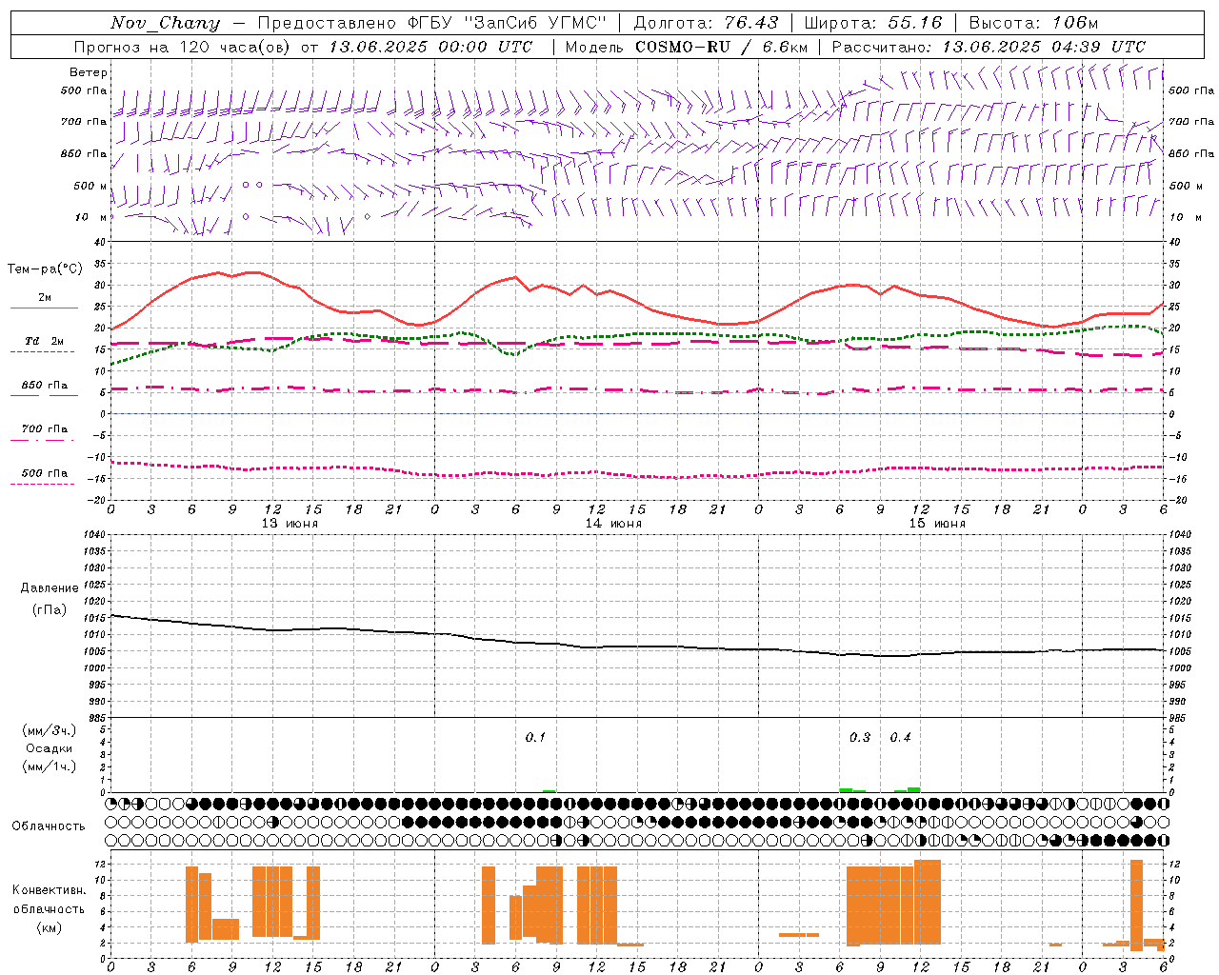Viewport: 1219px width, 975px height.
Task: Click the 0.1 precipitation amount
Action: click(x=535, y=738)
